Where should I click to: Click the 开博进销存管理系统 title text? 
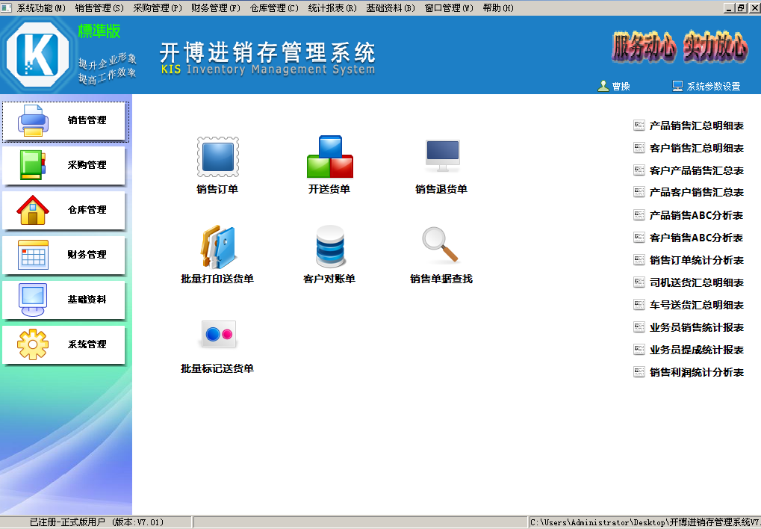point(267,52)
